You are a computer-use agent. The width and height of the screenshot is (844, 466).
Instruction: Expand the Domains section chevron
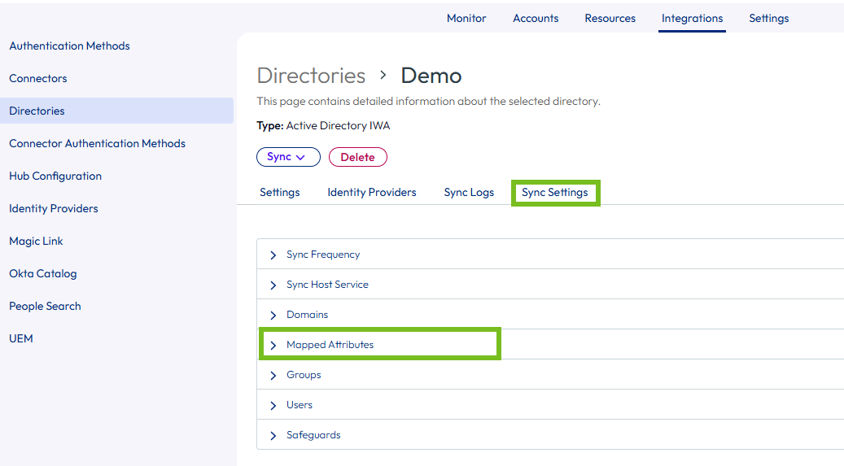coord(273,316)
